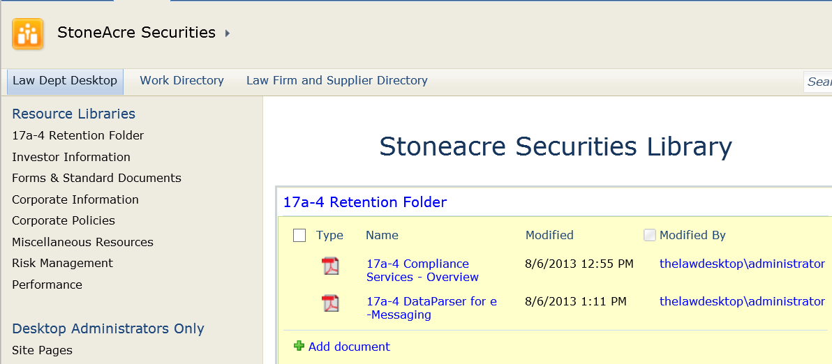Open Investor Information in the sidebar
Screen dimensions: 832x364
[x=71, y=157]
